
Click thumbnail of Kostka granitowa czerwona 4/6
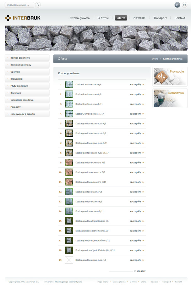point(69,163)
